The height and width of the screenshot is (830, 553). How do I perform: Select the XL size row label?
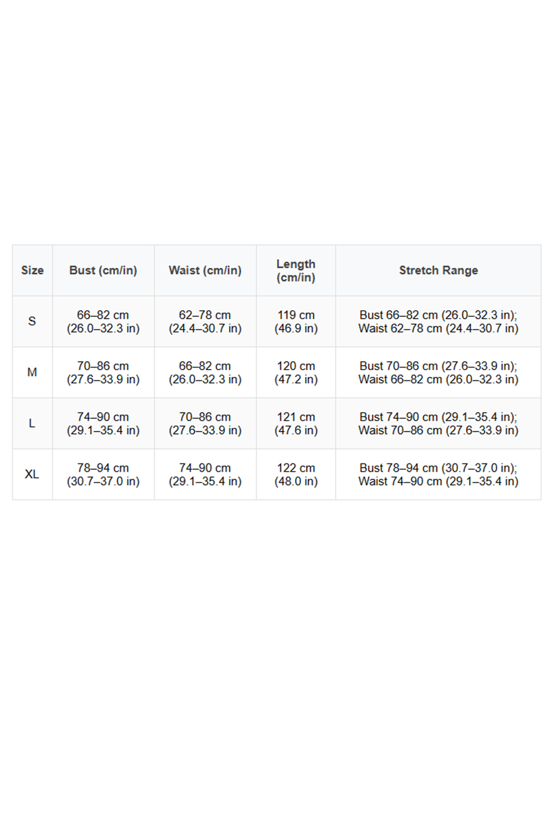(32, 474)
